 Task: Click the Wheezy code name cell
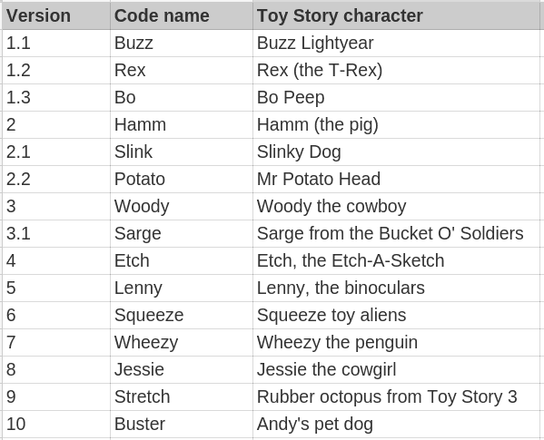[x=182, y=343]
